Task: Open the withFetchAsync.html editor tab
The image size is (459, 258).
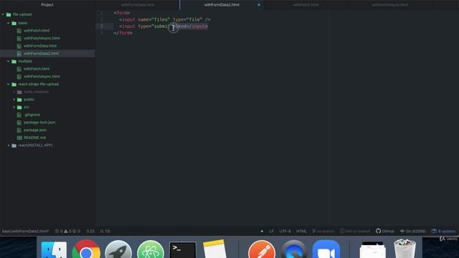Action: (x=390, y=5)
